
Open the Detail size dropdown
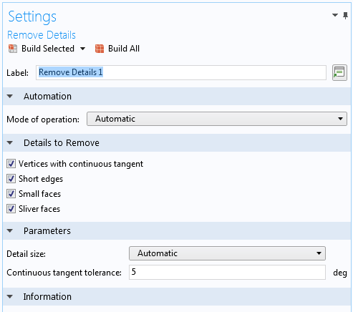(227, 253)
